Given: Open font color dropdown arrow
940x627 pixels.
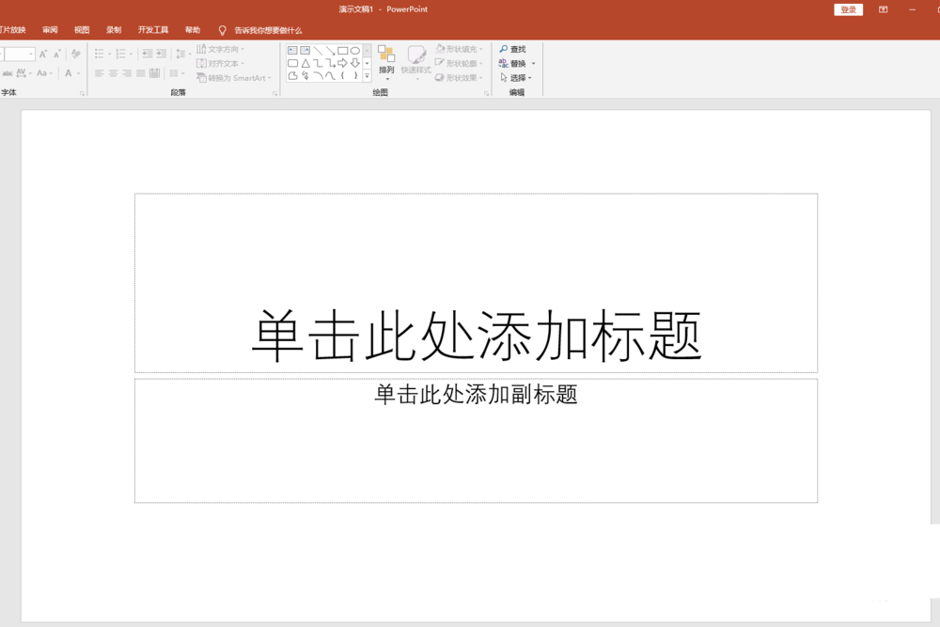Looking at the screenshot, I should (79, 73).
